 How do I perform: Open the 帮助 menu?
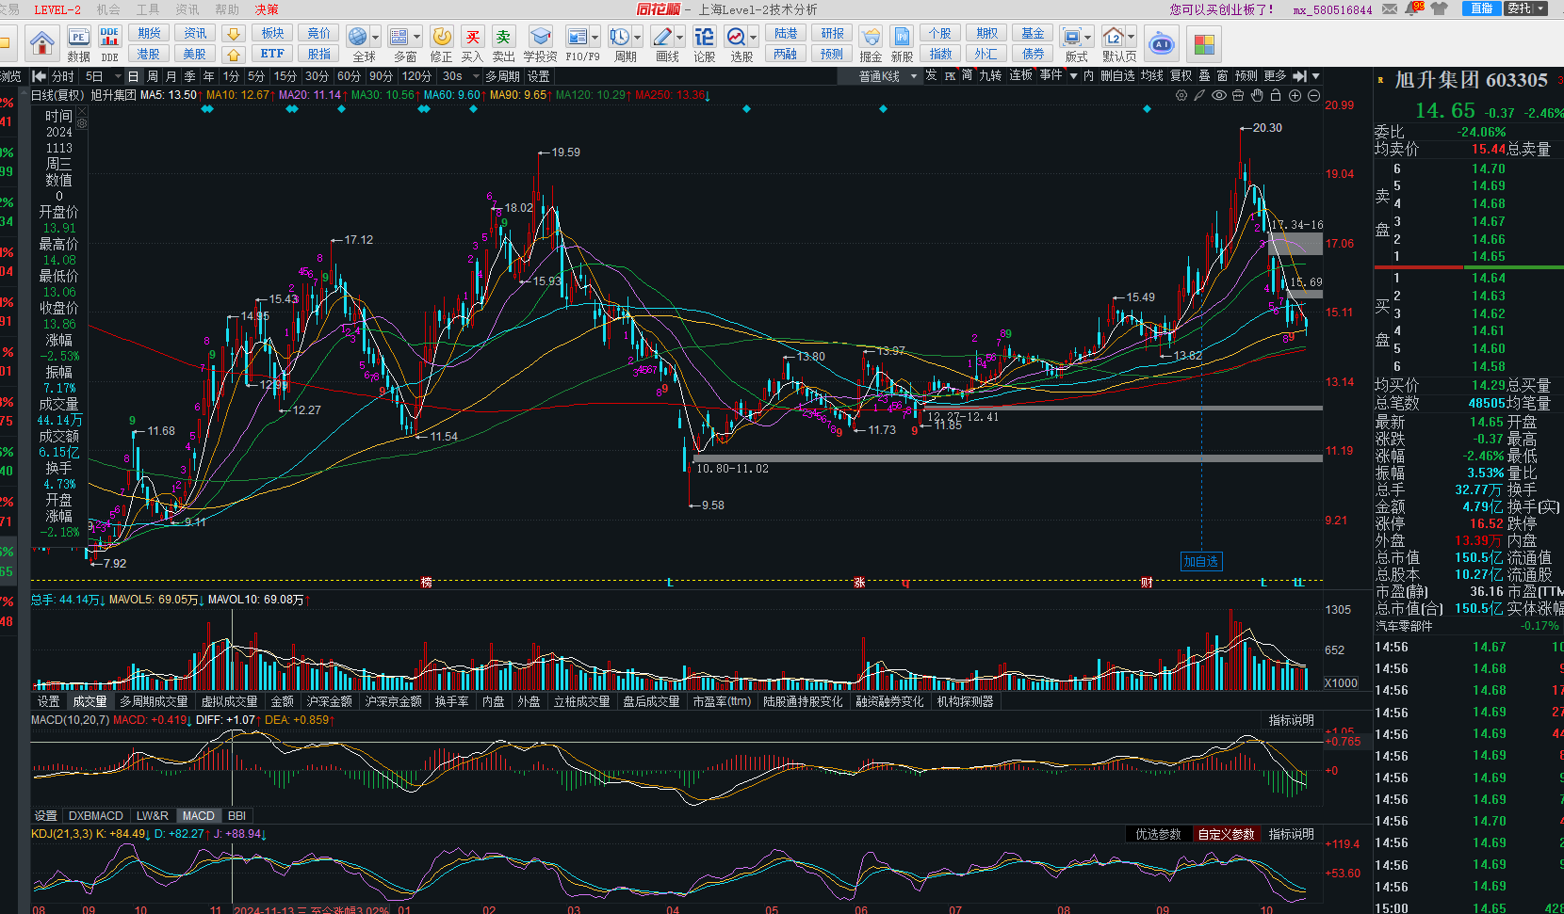227,9
